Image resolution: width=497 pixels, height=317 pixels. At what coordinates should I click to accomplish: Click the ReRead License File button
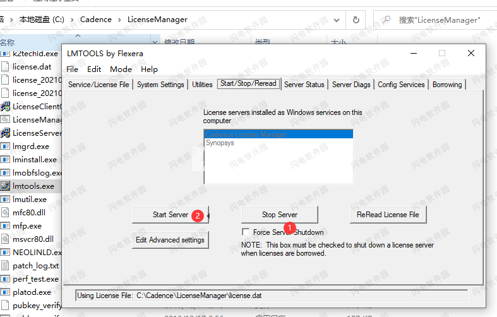[388, 215]
